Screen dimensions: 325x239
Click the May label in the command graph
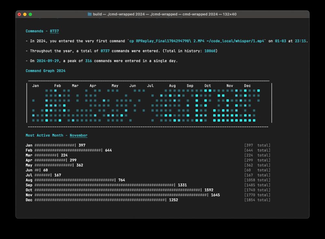(x=115, y=86)
